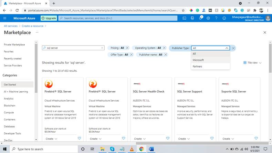Remove the Operating System filter
The height and width of the screenshot is (153, 272).
[164, 48]
